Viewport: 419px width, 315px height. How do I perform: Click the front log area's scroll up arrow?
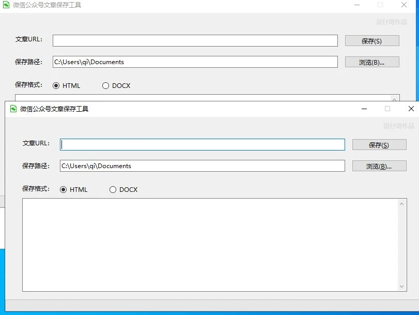point(402,204)
